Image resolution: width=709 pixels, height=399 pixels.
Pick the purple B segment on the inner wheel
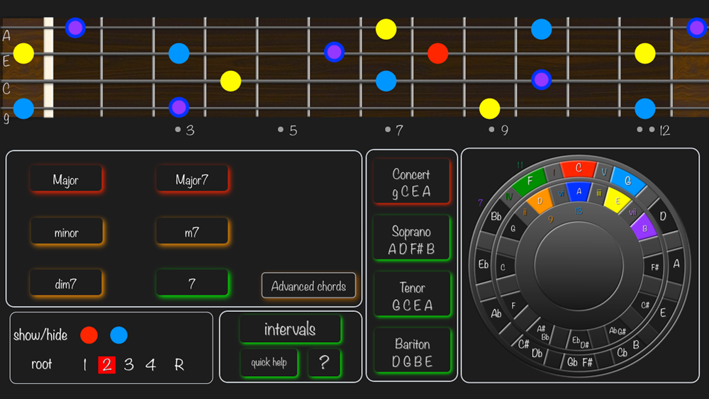tap(643, 227)
